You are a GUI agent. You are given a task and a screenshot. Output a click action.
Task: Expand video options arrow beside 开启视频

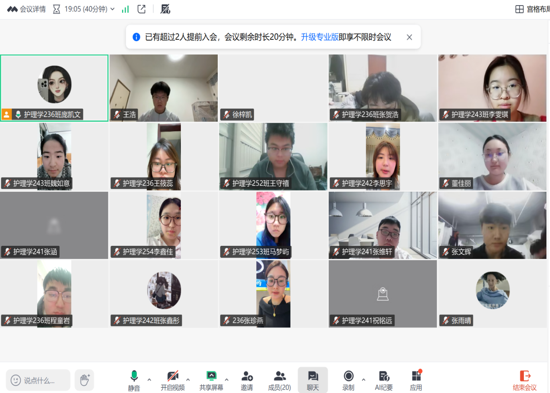pyautogui.click(x=188, y=379)
